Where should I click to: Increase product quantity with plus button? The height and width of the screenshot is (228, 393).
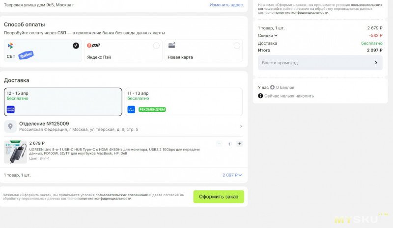pos(239,144)
